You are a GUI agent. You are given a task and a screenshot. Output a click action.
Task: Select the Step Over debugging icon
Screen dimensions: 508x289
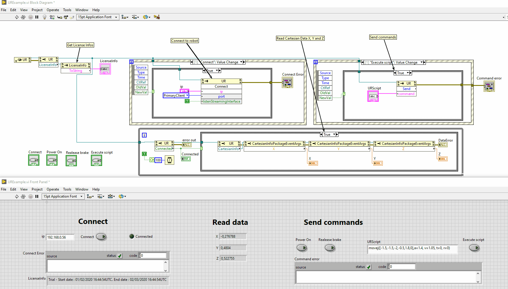pyautogui.click(x=66, y=17)
